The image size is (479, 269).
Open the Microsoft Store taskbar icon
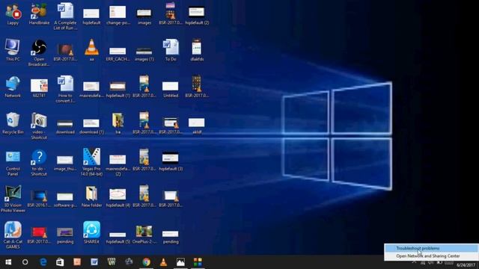coord(60,262)
